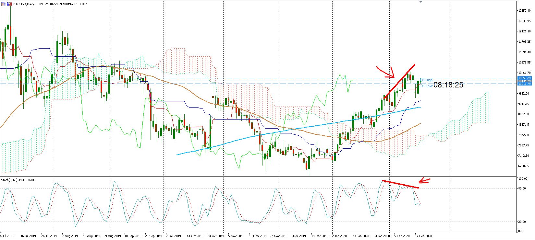
Task: Click the red arrow drawing above candles
Action: point(385,72)
